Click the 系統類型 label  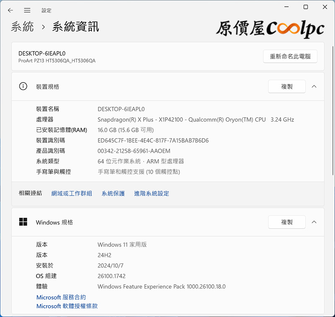(47, 161)
